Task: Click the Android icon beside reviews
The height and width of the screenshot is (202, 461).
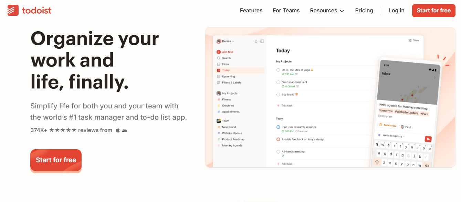Action: point(125,130)
